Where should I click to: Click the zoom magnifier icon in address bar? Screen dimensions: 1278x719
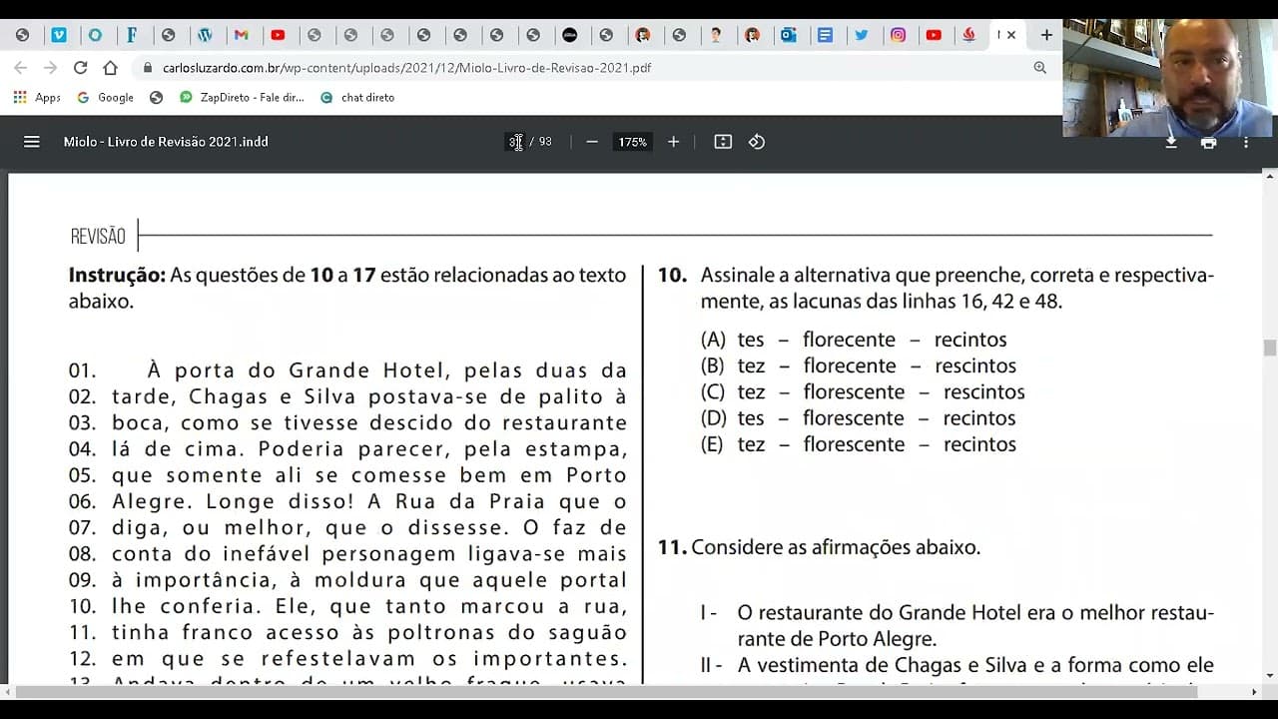1040,68
